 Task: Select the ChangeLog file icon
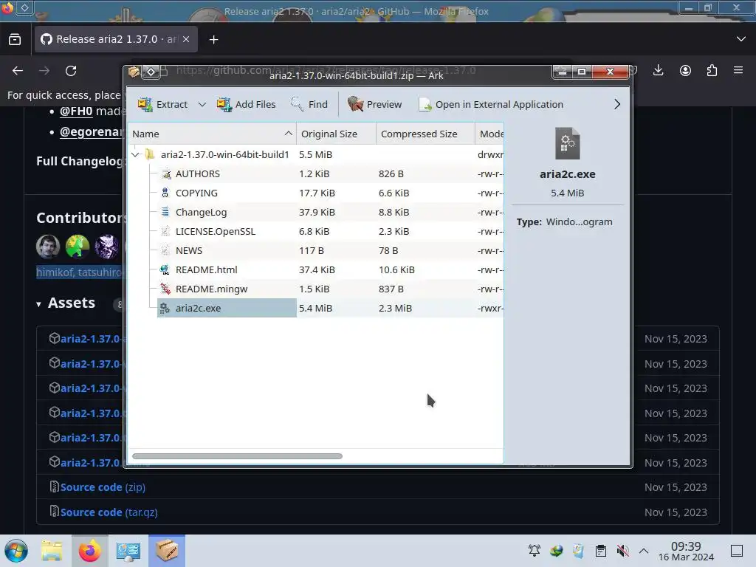click(x=165, y=212)
